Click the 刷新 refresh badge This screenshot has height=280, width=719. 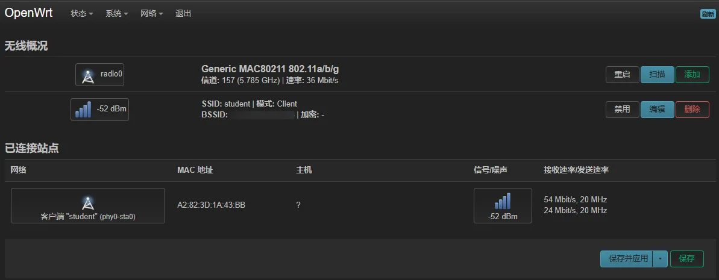point(708,14)
